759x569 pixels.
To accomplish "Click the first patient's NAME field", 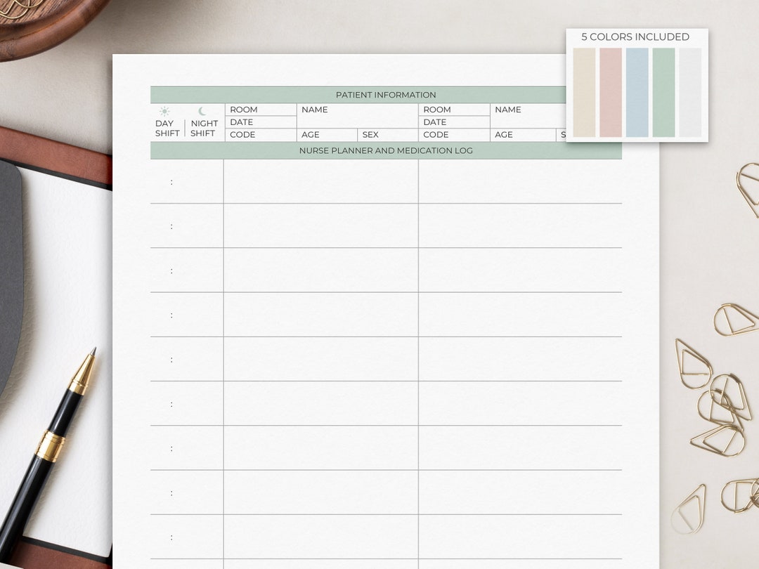I will click(x=357, y=116).
